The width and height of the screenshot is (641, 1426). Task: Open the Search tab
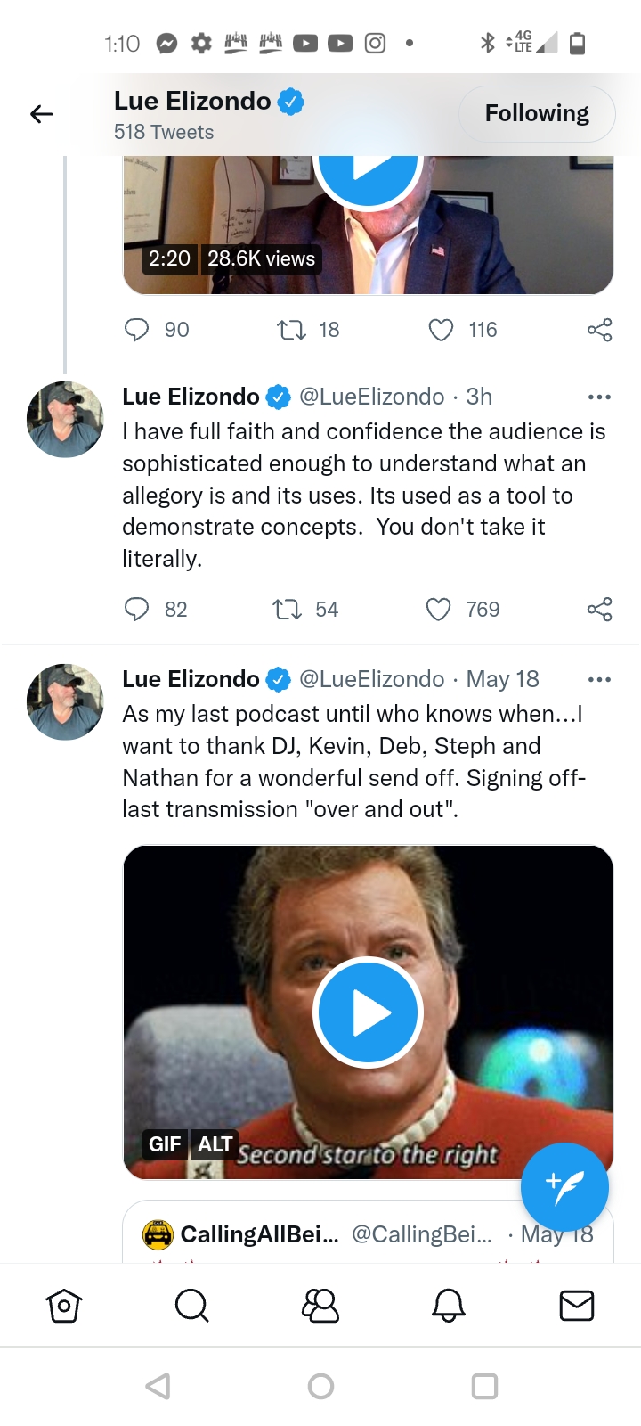(191, 1306)
